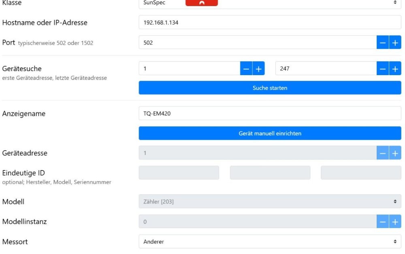The image size is (405, 254).
Task: Click minus button for Geräteadresse
Action: point(383,153)
